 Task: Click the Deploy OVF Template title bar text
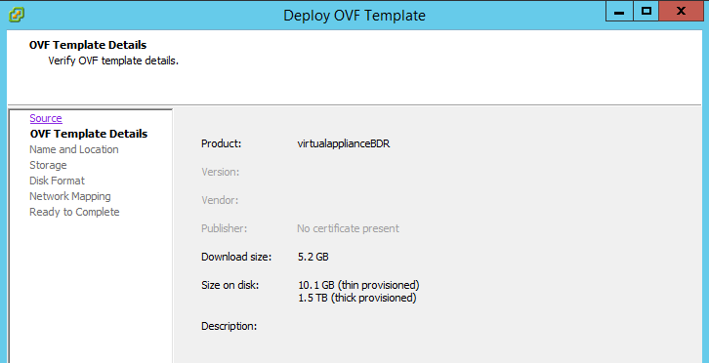coord(354,16)
